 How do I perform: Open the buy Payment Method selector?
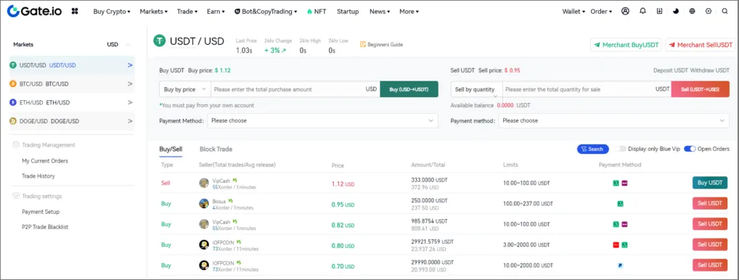coord(322,120)
